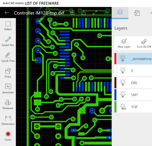Click blue color swatch of SMT layer

[115, 95]
